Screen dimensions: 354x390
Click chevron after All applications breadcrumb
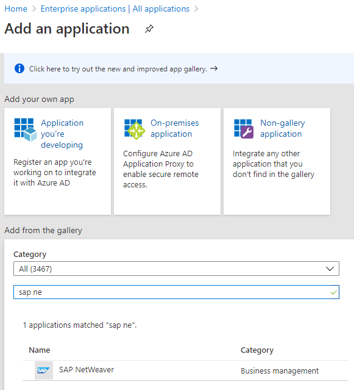coord(196,9)
